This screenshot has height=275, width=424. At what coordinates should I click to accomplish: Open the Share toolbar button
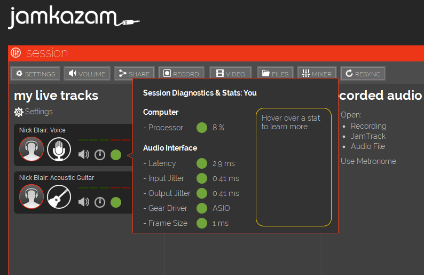click(134, 74)
